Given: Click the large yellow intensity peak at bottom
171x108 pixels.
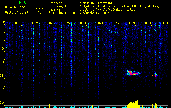Looking at the screenshot, I should click(x=133, y=104).
